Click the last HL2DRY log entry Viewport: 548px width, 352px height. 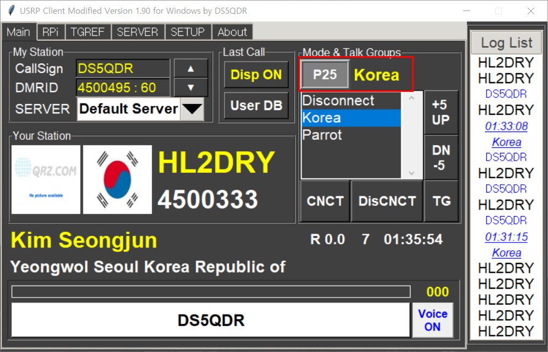[506, 331]
